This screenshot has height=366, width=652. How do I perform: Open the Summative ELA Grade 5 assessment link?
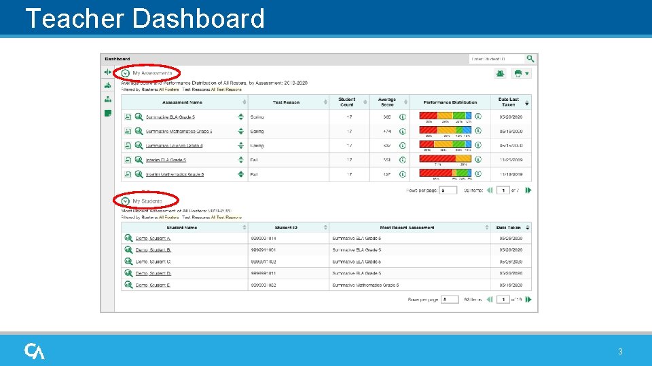pos(170,117)
